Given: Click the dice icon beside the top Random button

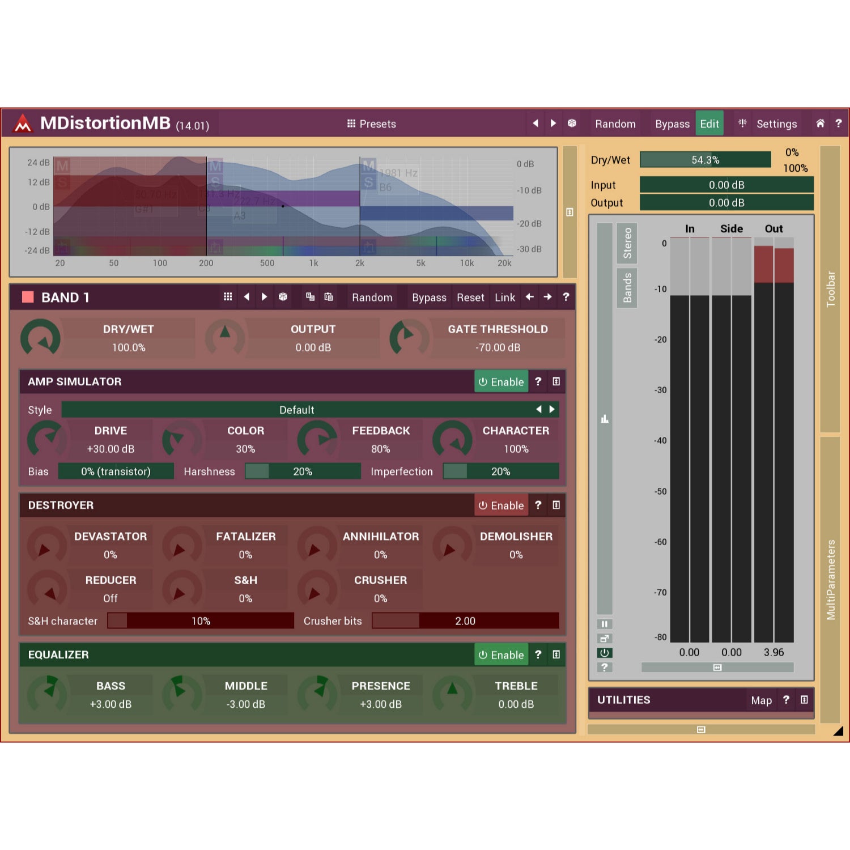Looking at the screenshot, I should [572, 124].
